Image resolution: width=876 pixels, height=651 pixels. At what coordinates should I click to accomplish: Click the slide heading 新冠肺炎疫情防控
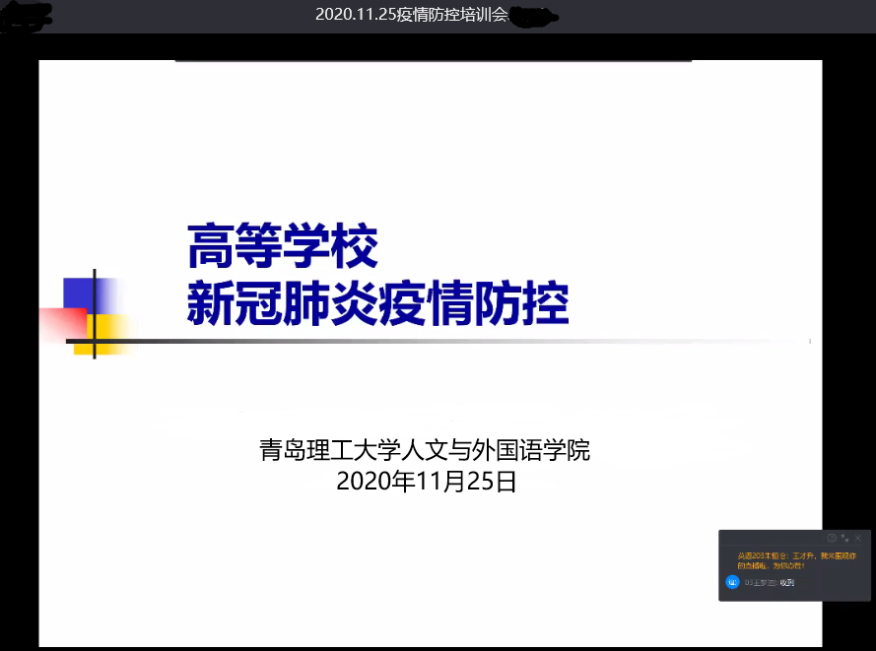(378, 301)
